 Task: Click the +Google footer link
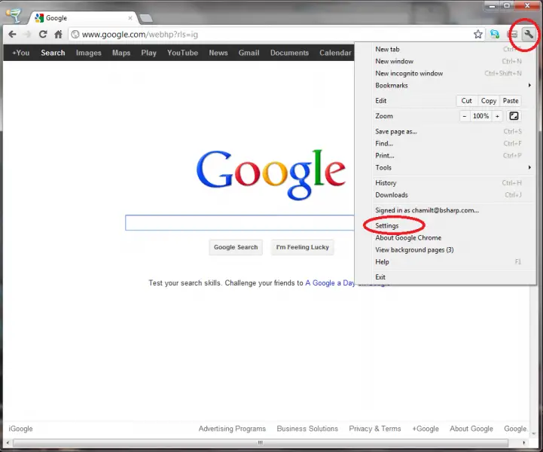426,429
